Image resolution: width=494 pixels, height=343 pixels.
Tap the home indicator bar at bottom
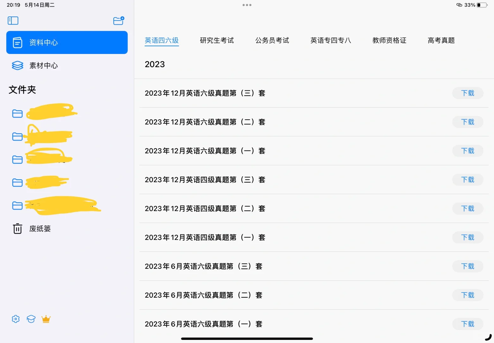(247, 338)
